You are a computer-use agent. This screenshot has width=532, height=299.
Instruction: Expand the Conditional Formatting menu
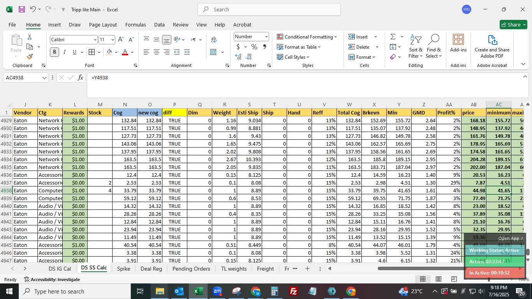(307, 37)
